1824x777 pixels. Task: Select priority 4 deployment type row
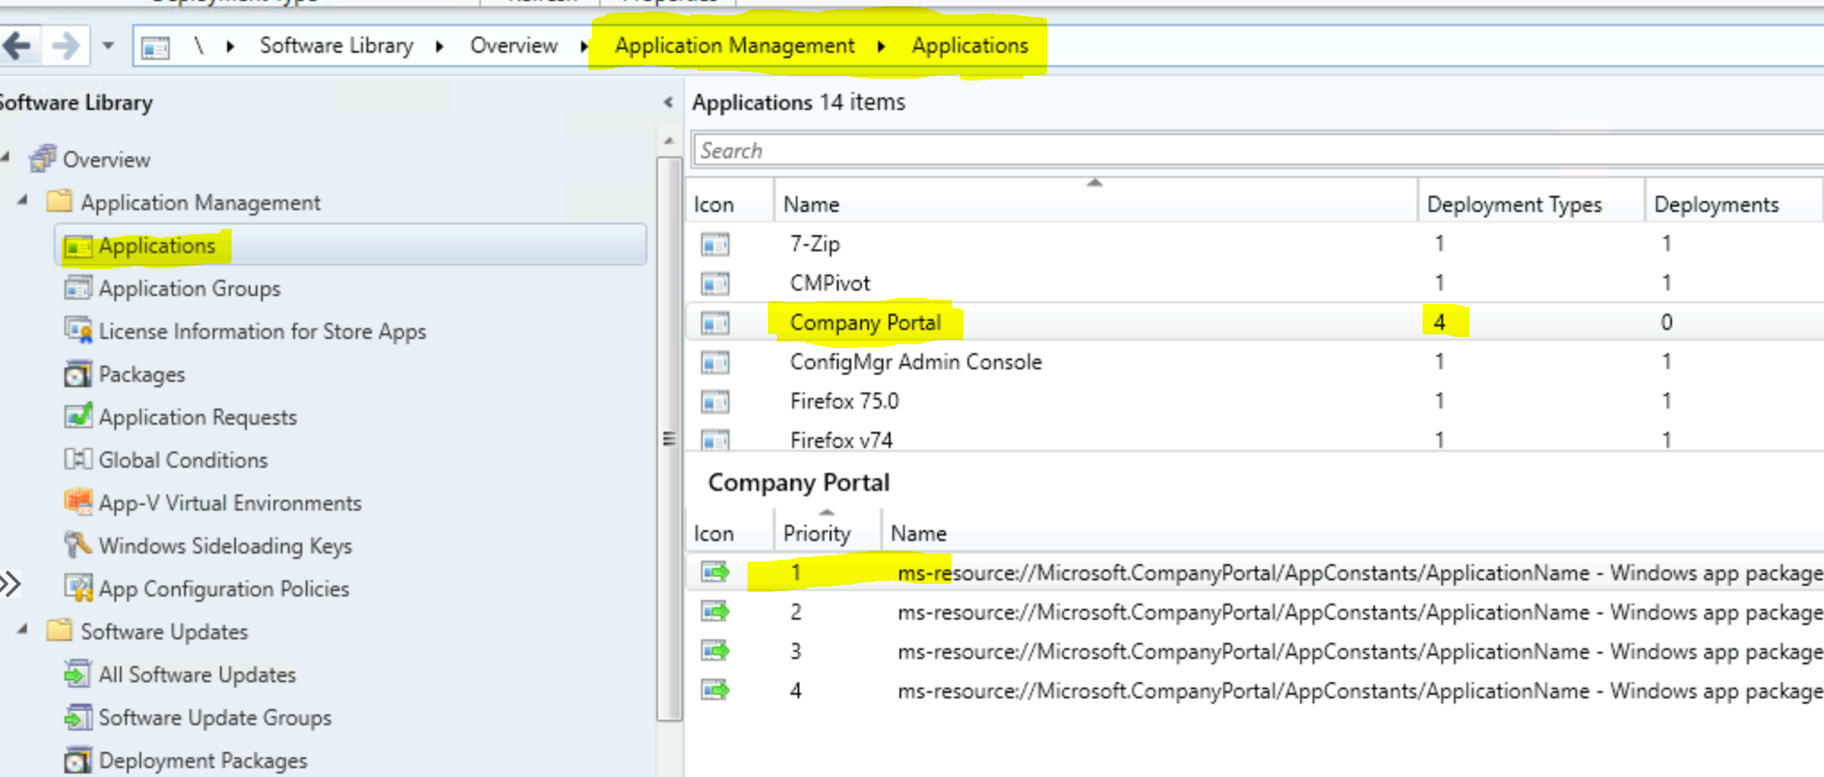click(x=1255, y=690)
